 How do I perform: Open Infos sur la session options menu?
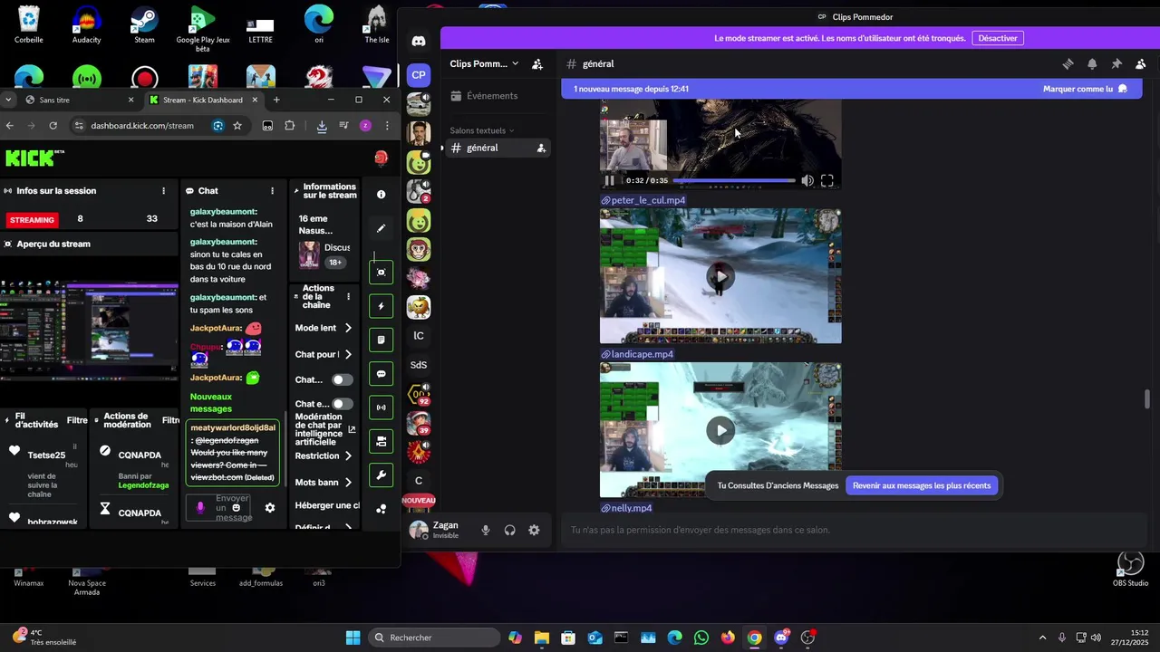(x=164, y=191)
